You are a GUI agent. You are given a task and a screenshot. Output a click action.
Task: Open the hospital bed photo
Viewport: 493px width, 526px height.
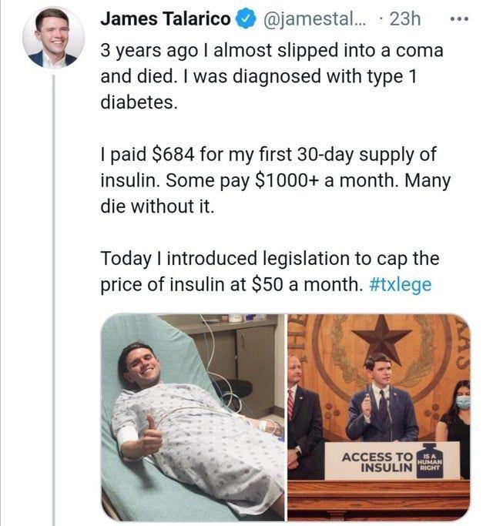pyautogui.click(x=193, y=416)
